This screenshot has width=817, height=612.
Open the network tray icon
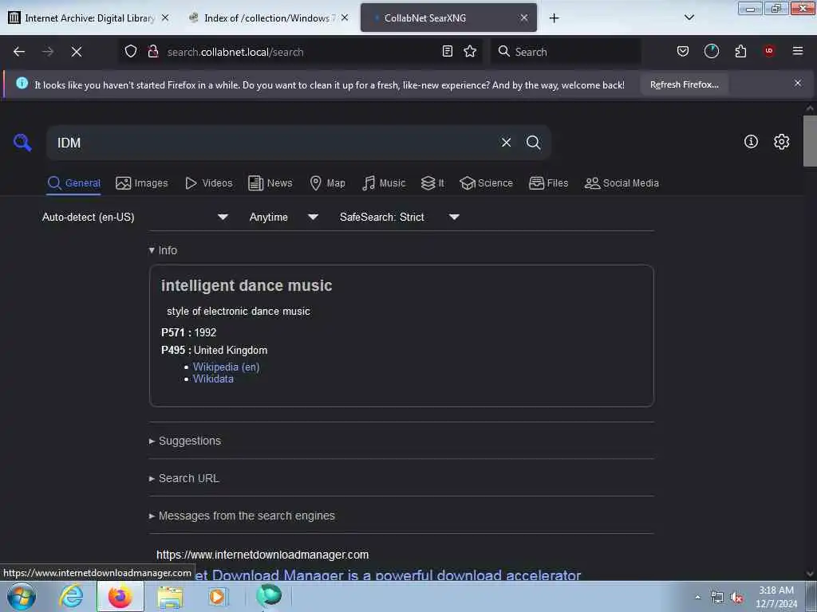717,598
